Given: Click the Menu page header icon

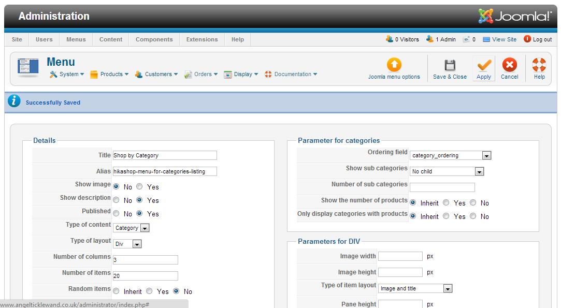Looking at the screenshot, I should 28,67.
